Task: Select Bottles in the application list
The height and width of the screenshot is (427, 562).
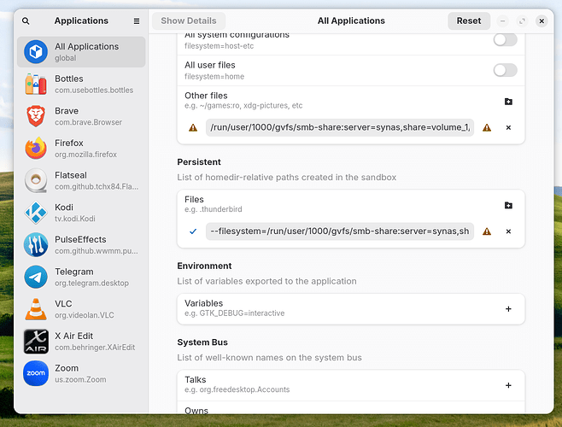Action: point(82,84)
